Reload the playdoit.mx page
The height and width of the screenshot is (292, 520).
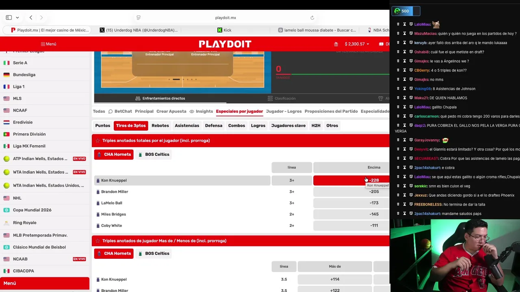[312, 17]
